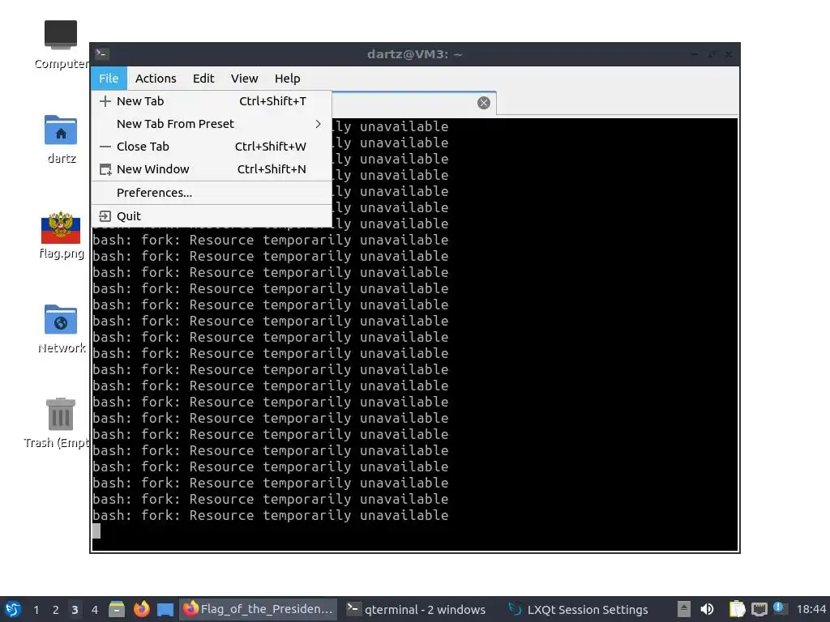The width and height of the screenshot is (830, 622).
Task: Select the Network desktop icon
Action: click(61, 329)
